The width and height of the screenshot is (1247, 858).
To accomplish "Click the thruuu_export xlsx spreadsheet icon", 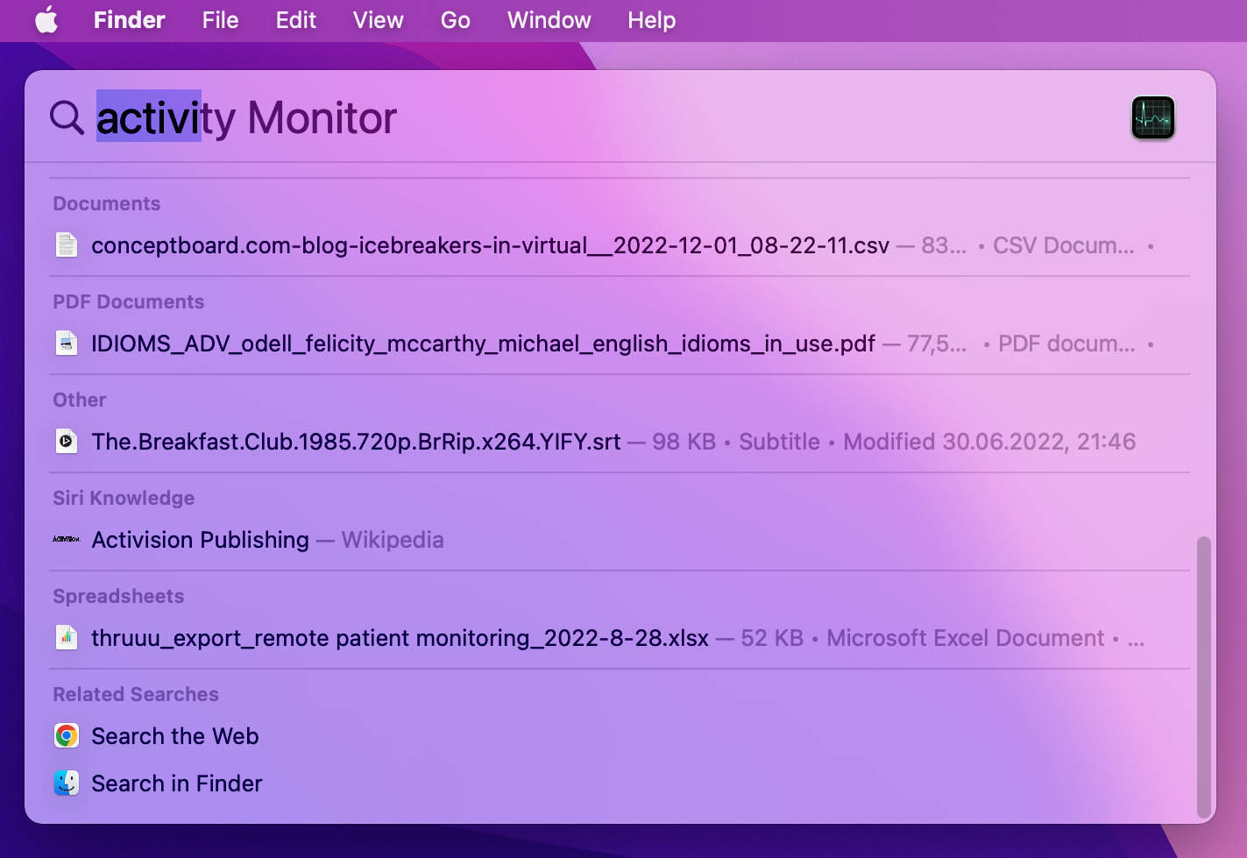I will tap(67, 638).
